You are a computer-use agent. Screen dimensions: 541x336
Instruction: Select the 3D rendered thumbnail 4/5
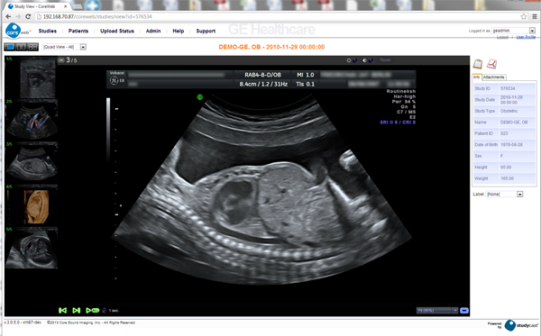[32, 204]
